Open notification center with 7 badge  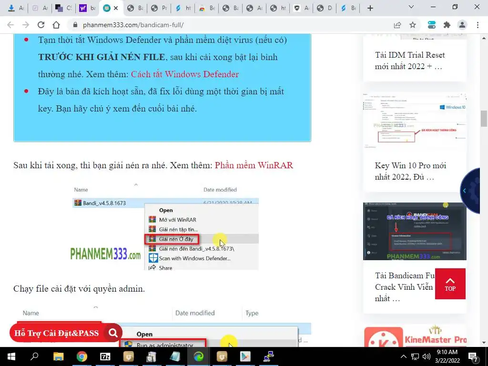pyautogui.click(x=473, y=357)
